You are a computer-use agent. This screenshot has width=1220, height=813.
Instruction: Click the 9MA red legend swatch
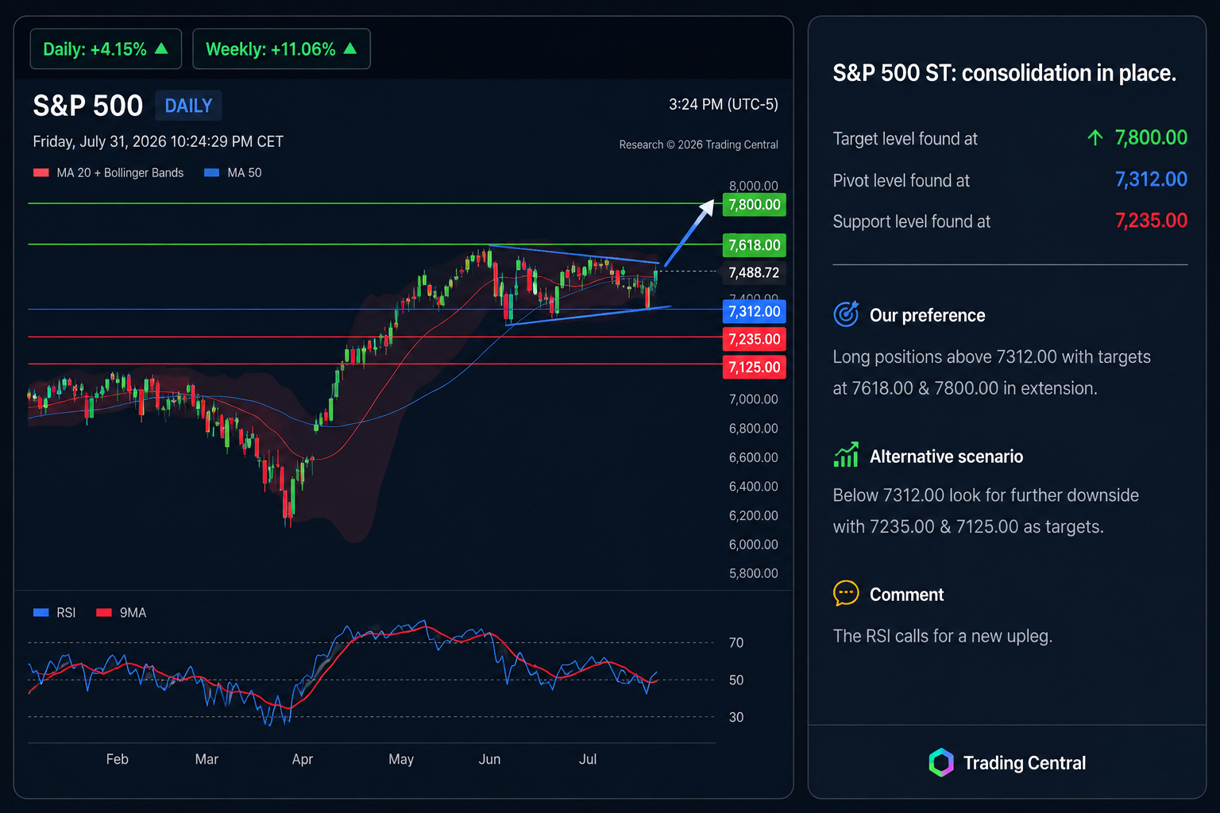[x=104, y=612]
